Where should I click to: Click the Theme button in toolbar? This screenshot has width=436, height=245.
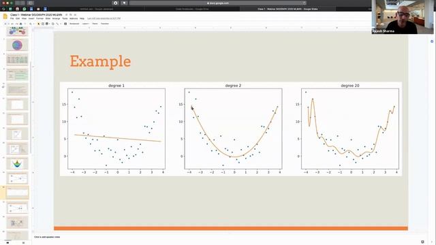[x=95, y=24]
